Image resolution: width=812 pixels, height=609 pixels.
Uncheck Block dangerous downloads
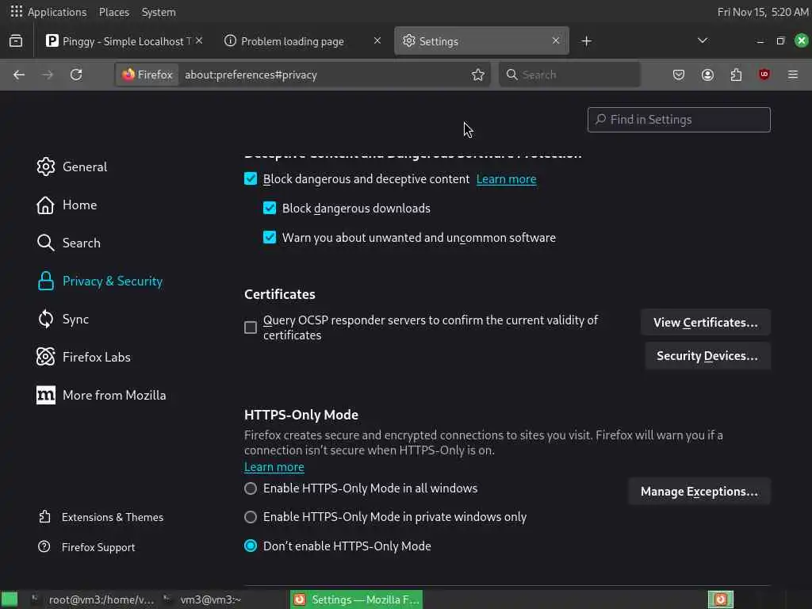(270, 209)
